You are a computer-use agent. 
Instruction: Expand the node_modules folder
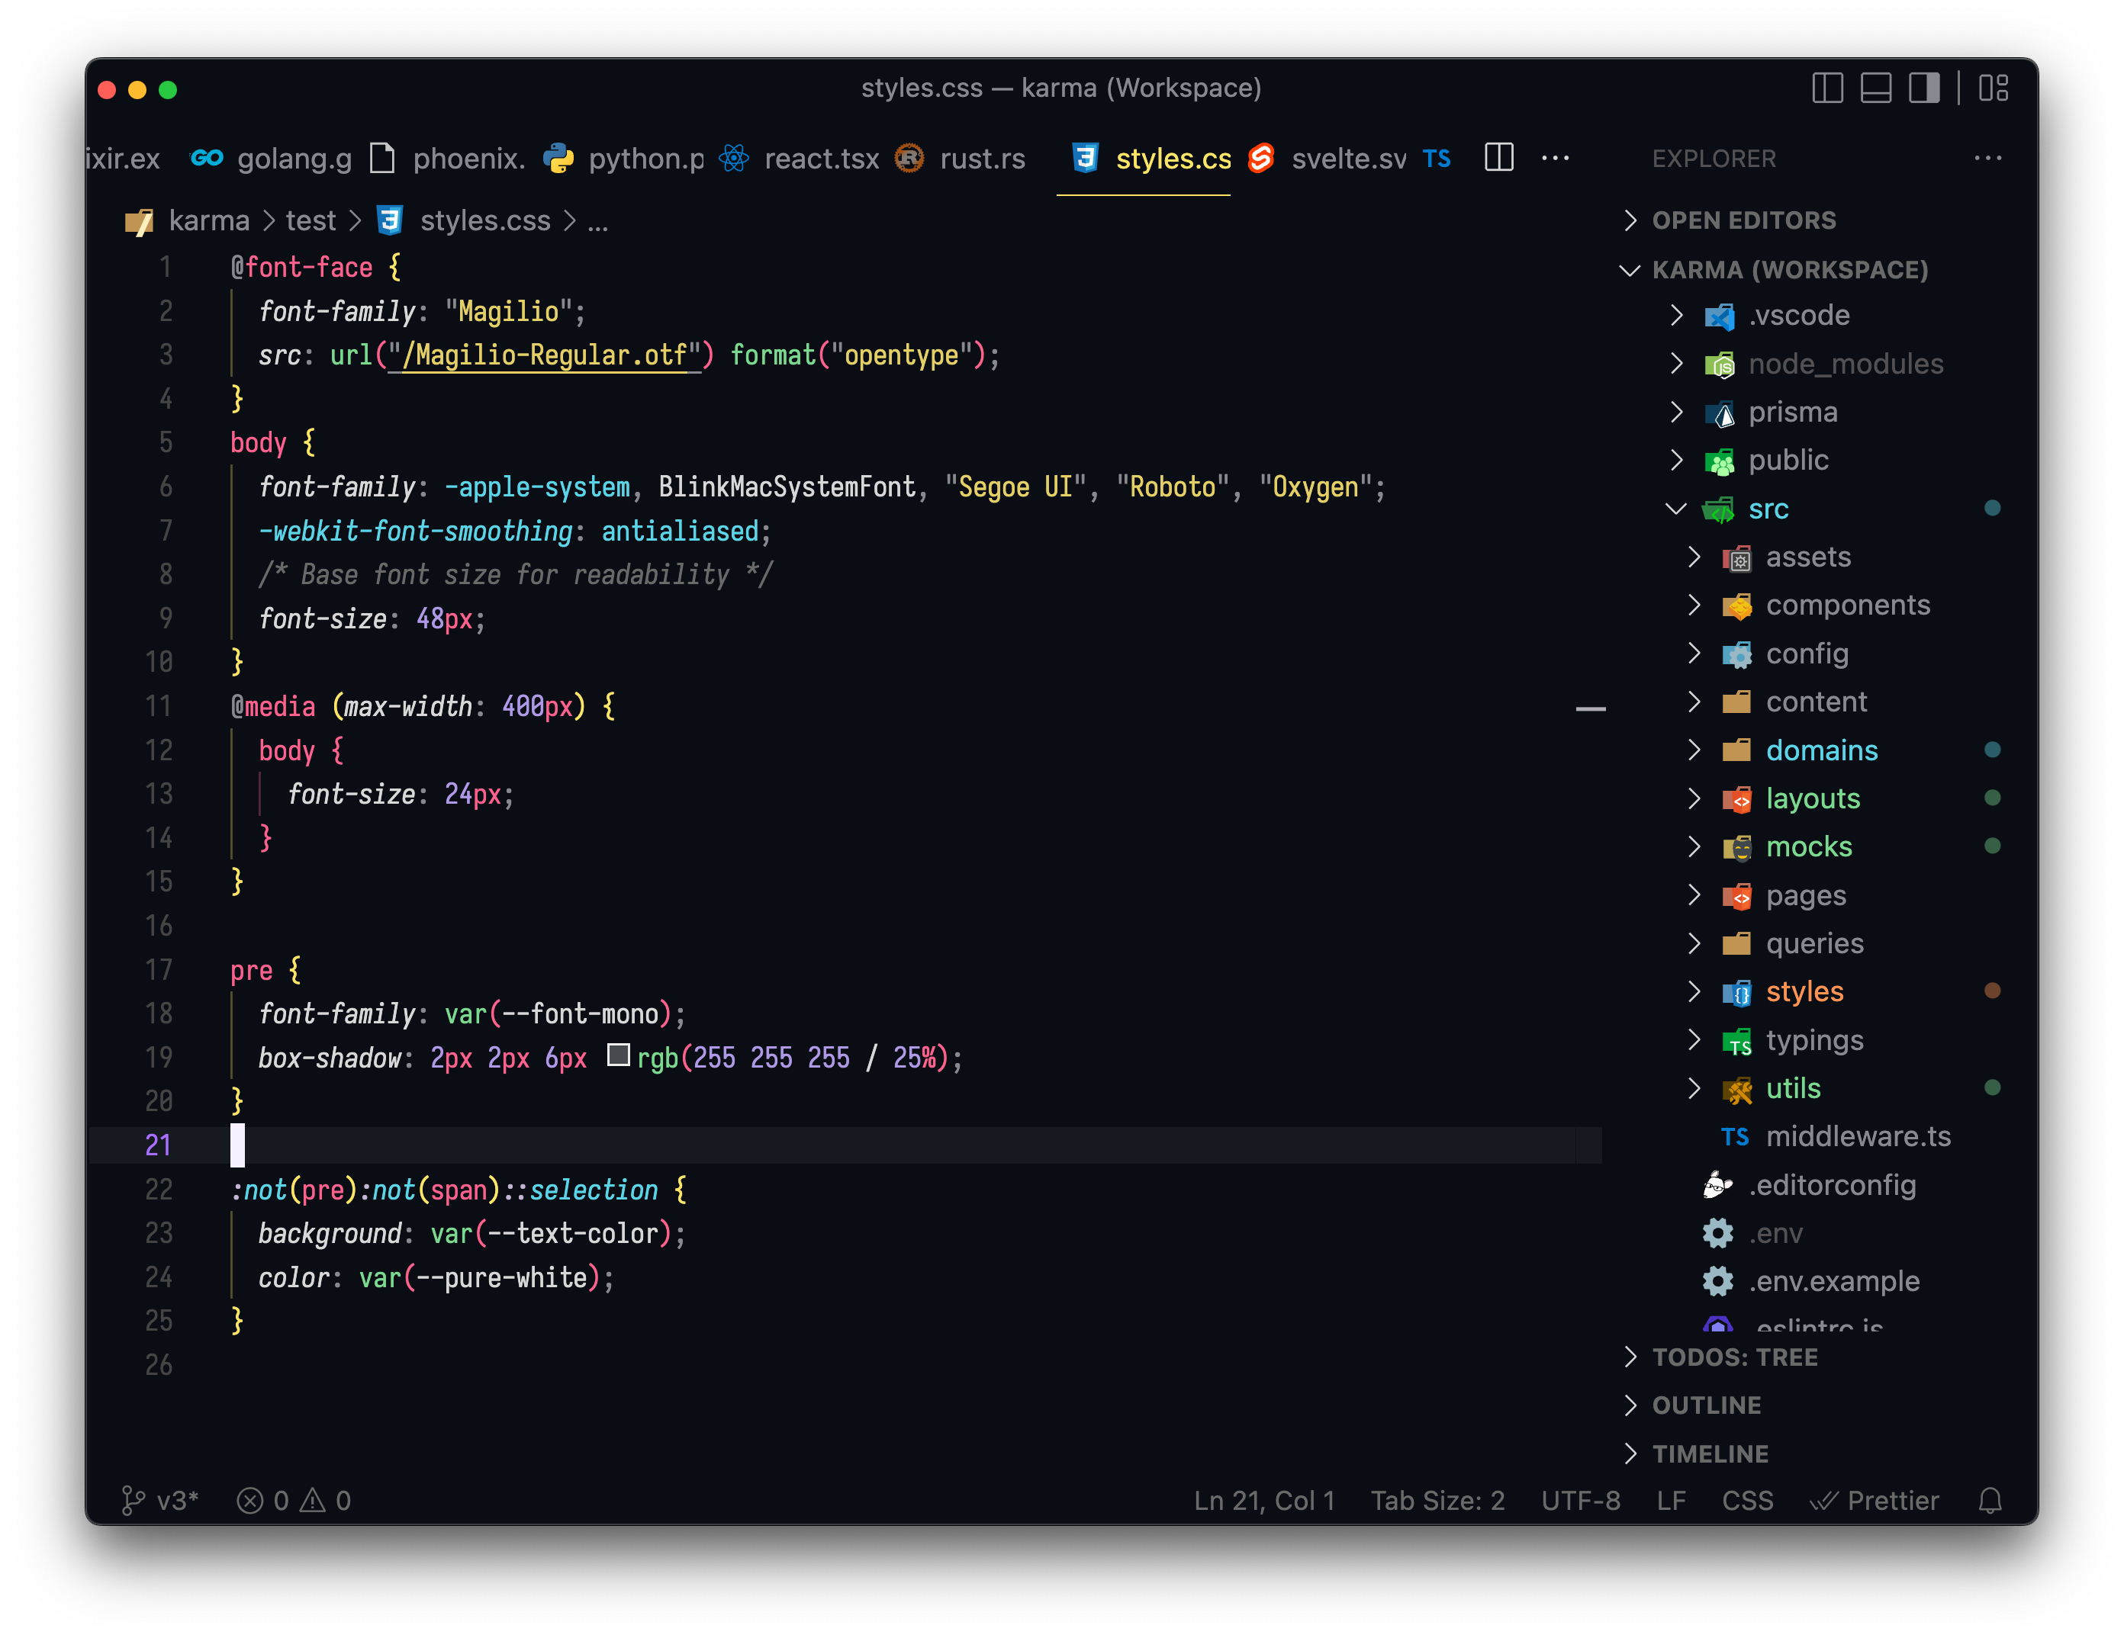(x=1677, y=364)
